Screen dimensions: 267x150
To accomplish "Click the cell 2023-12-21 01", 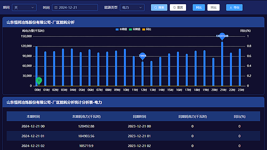I will (x=139, y=136).
